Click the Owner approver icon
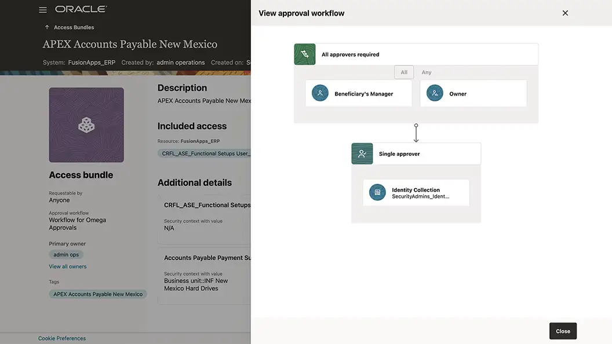Screen dimensions: 612x344 [435, 93]
